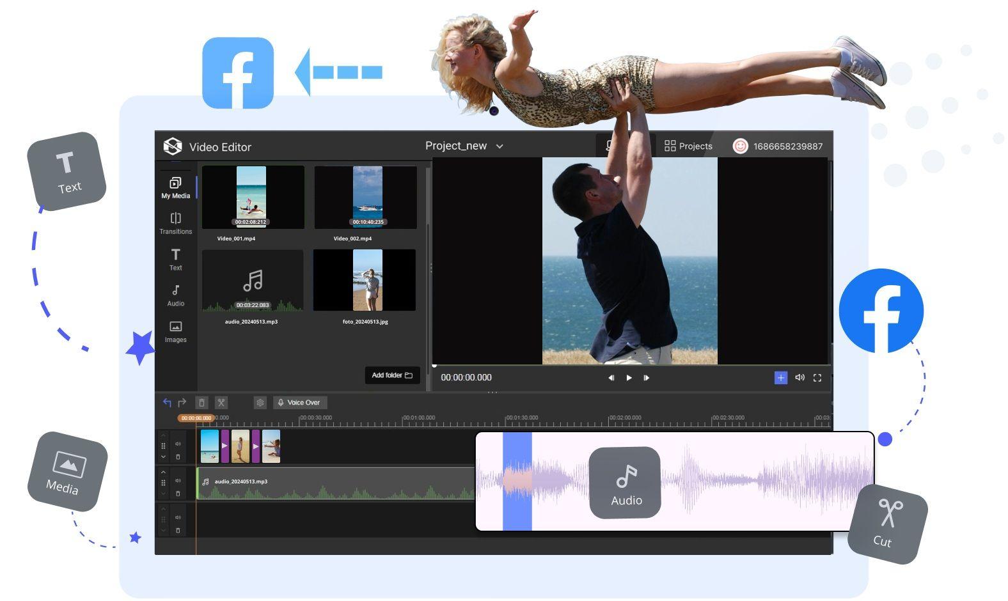Viewport: 1008px width, 601px height.
Task: Click the 00:01:00.000 ruler mark
Action: click(x=419, y=418)
